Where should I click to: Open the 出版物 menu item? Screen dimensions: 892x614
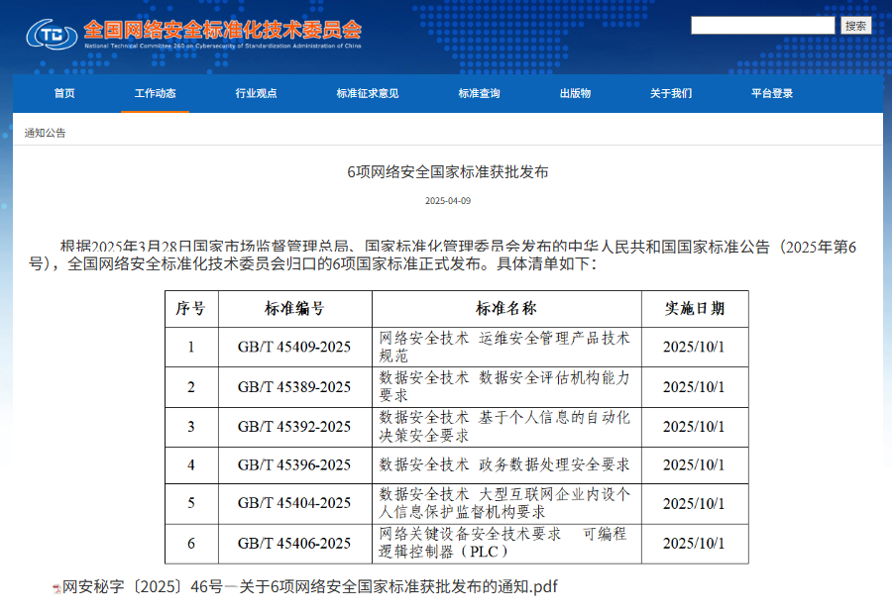(575, 93)
